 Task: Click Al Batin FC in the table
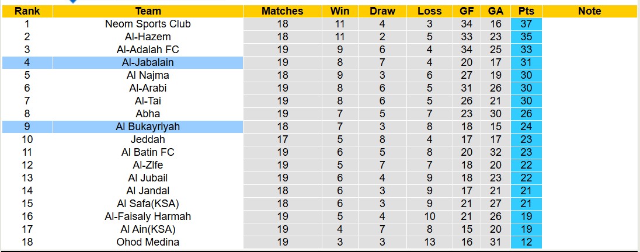click(x=148, y=152)
